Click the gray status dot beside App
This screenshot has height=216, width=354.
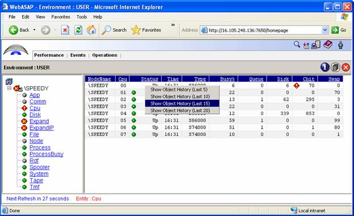[x=24, y=95]
